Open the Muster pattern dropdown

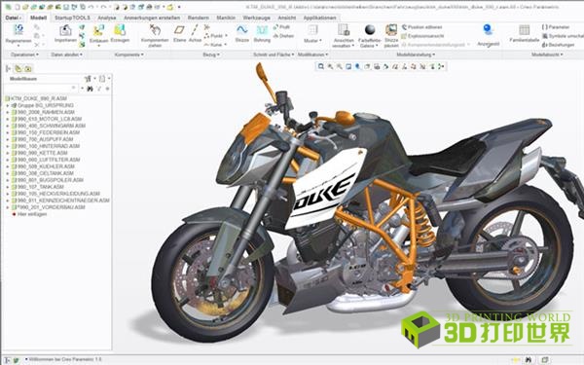point(312,40)
